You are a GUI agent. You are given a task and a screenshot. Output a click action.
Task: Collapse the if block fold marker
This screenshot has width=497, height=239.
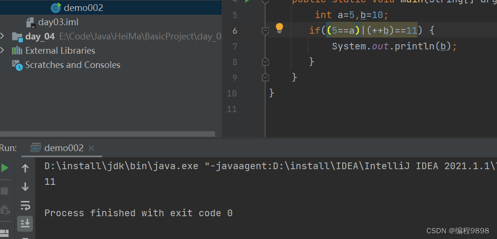tap(266, 31)
